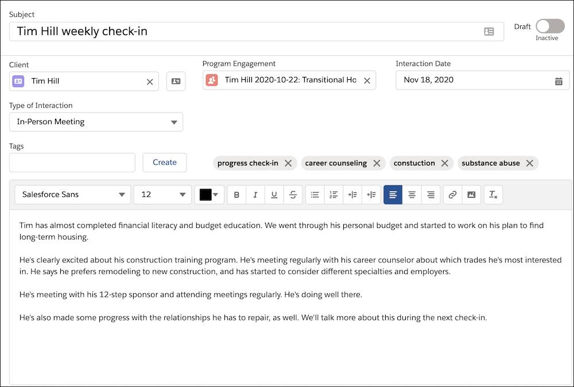This screenshot has height=387, width=574.
Task: Click the progress check-in tag label
Action: point(248,163)
